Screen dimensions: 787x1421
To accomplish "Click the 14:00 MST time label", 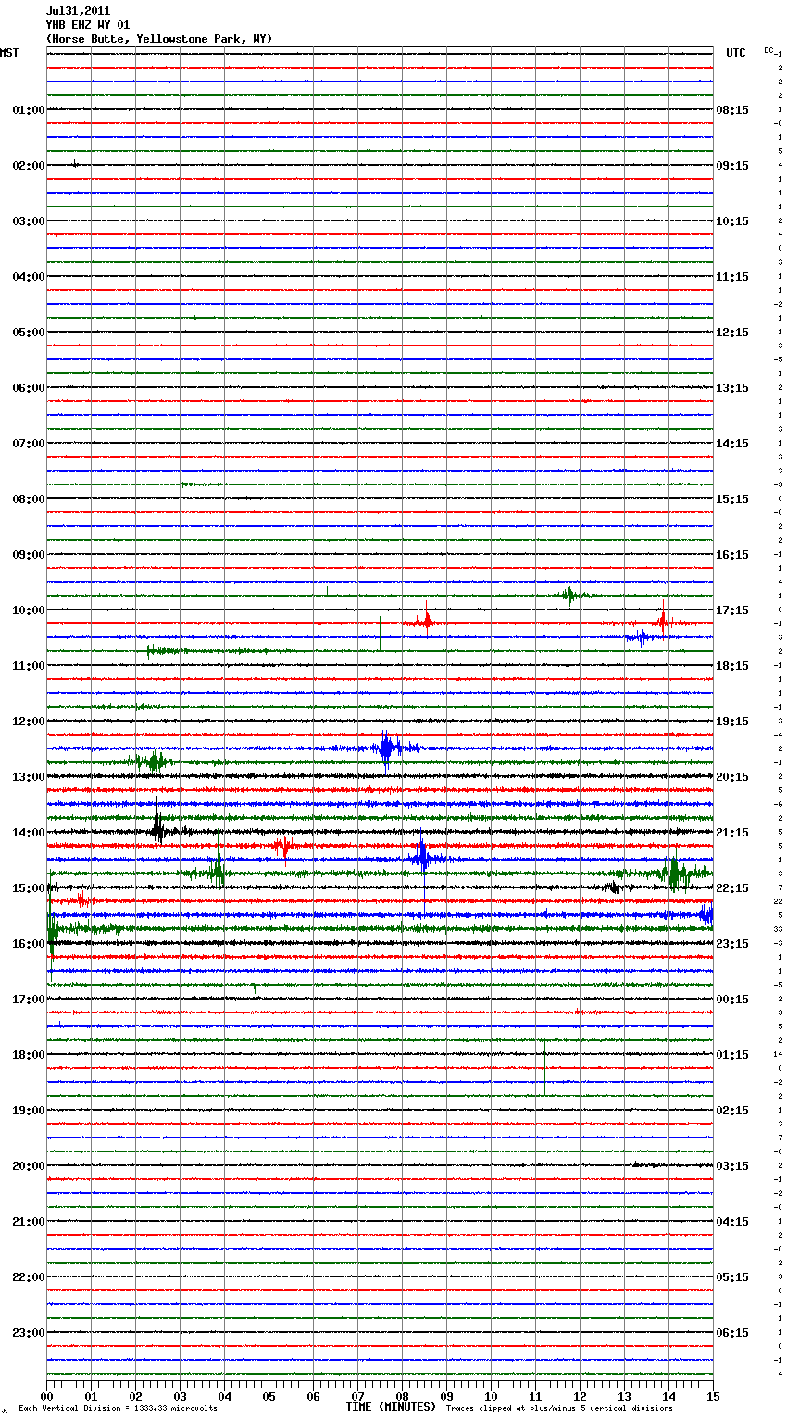I will pos(28,833).
